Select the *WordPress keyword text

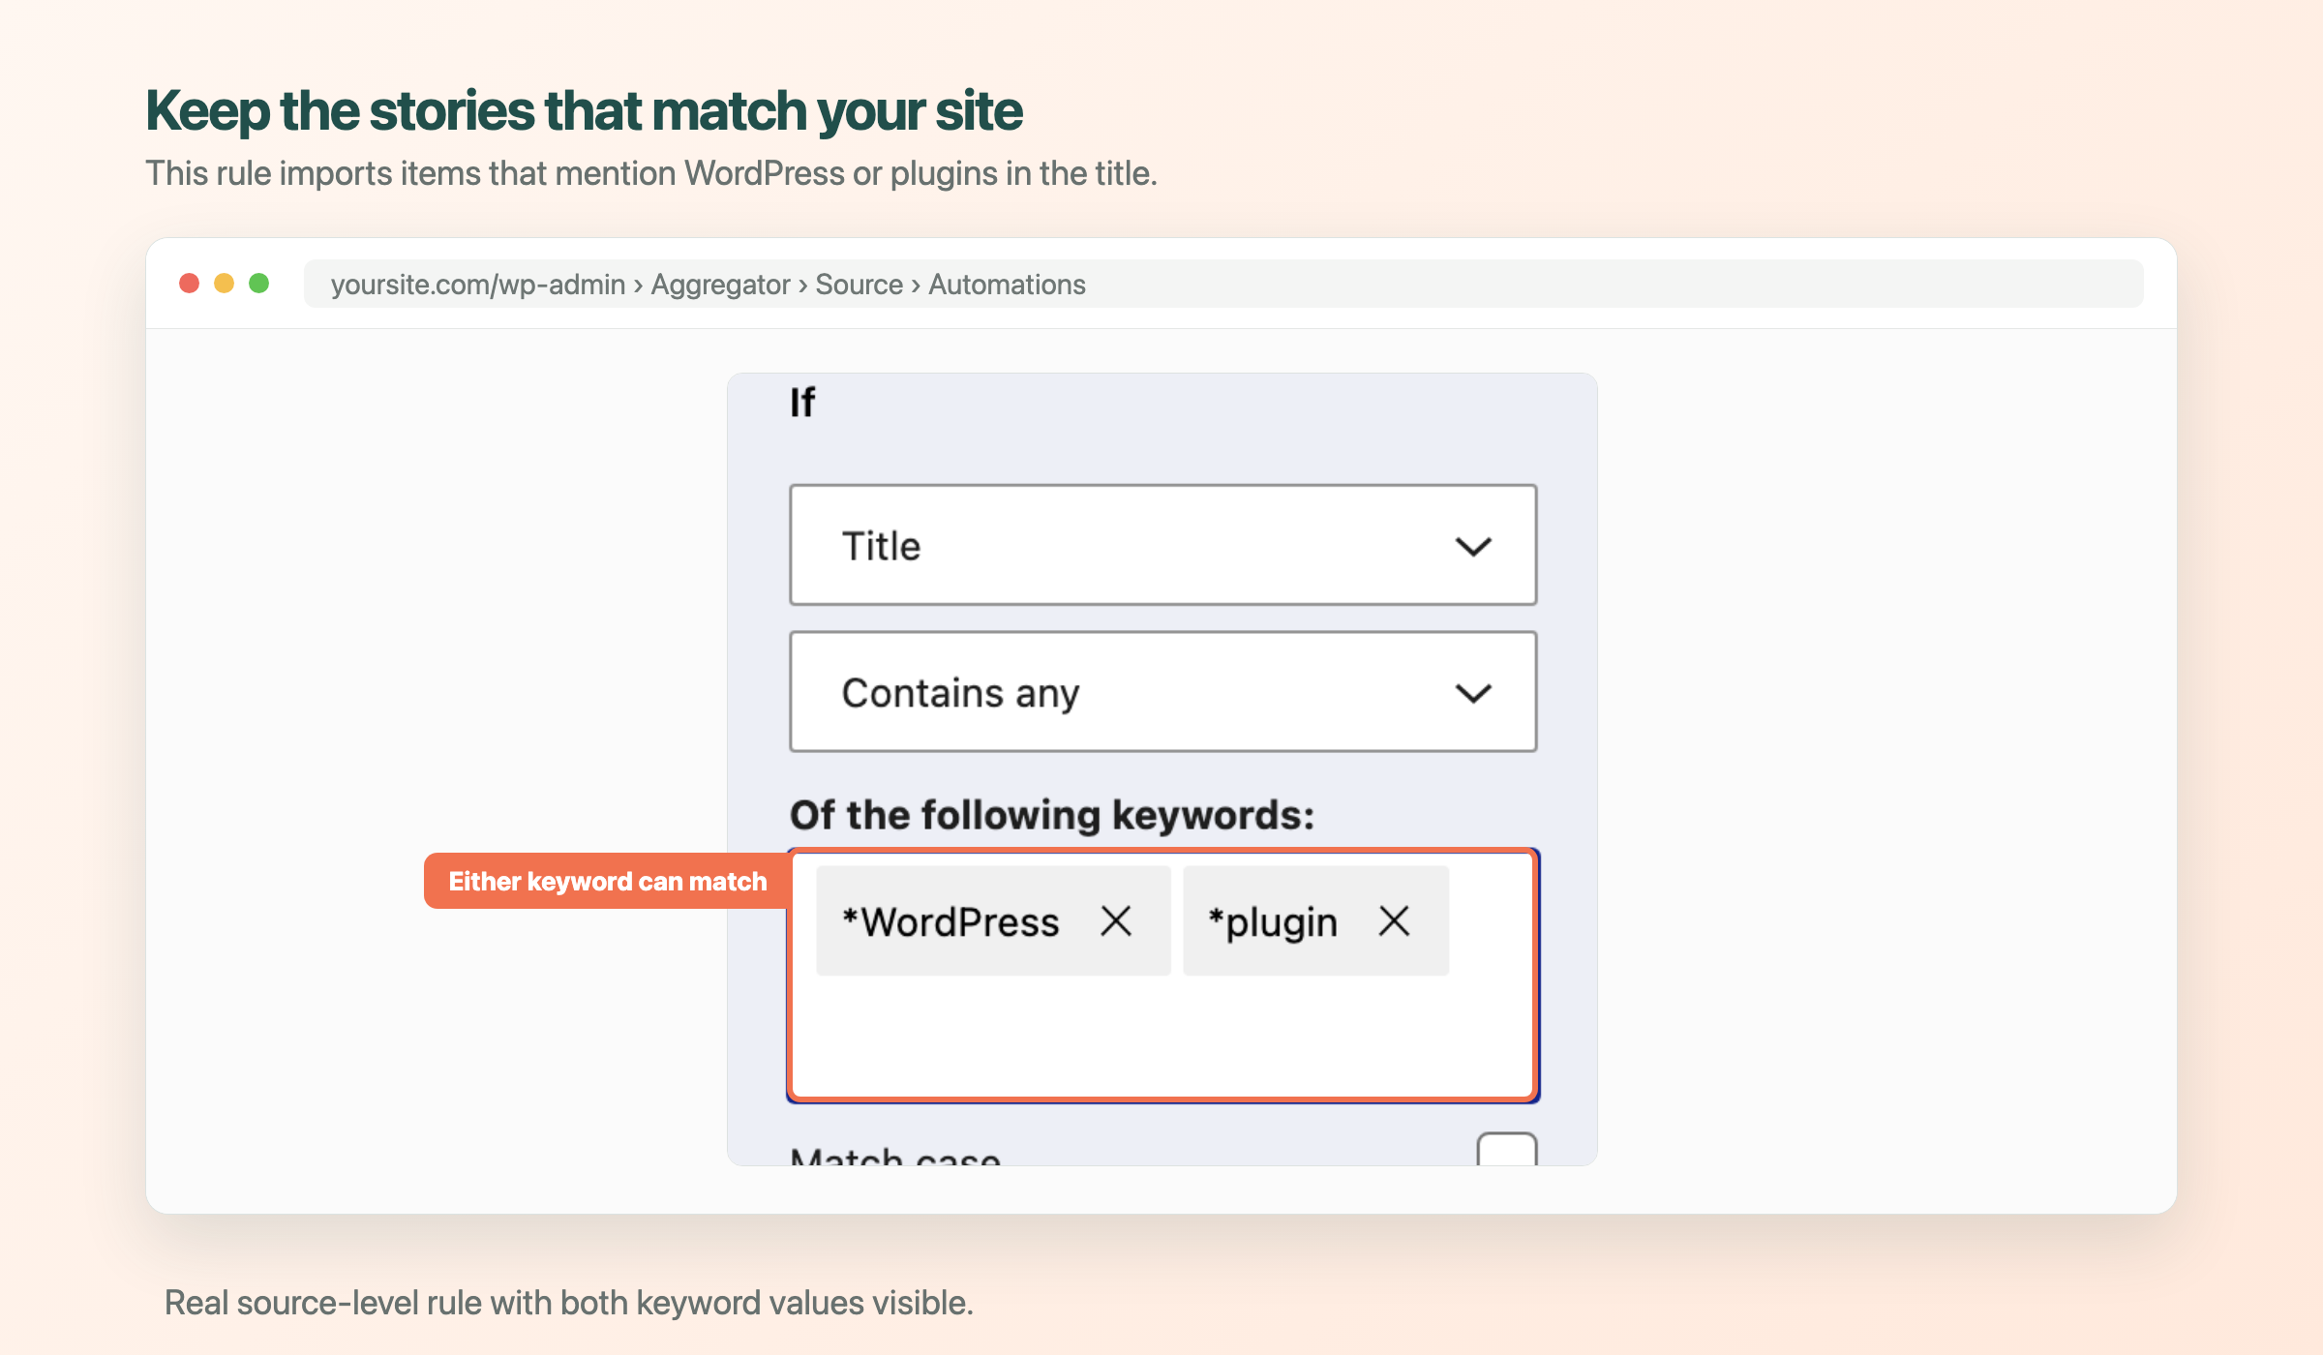[950, 921]
